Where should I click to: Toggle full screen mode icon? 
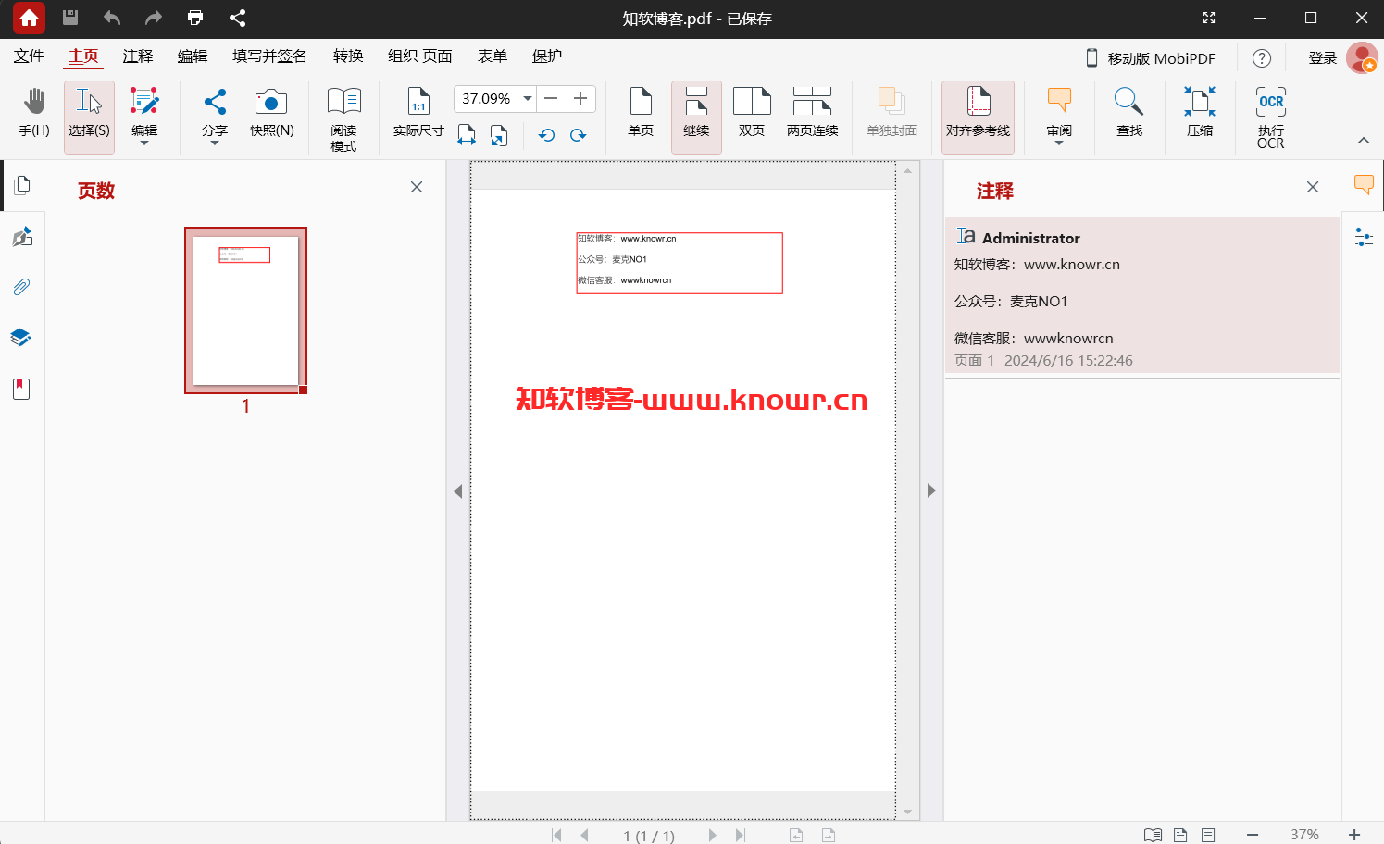(x=1209, y=18)
